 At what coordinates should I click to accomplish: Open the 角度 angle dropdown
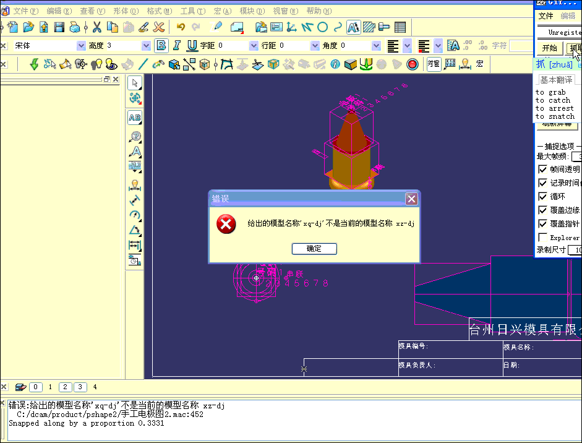376,46
